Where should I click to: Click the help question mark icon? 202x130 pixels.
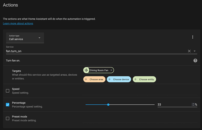click(195, 60)
